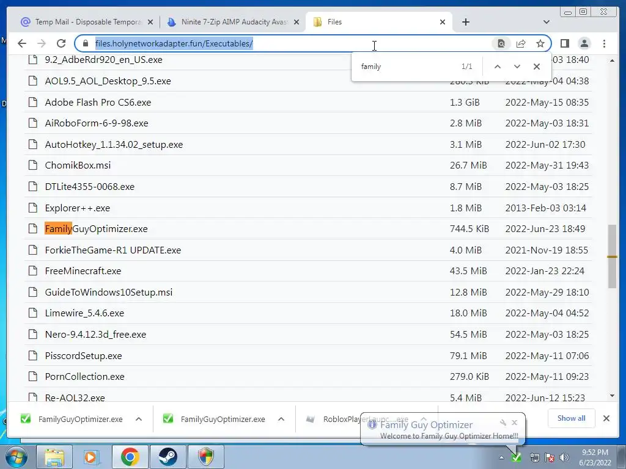Open the search-by-image lens icon in address bar

click(x=501, y=43)
